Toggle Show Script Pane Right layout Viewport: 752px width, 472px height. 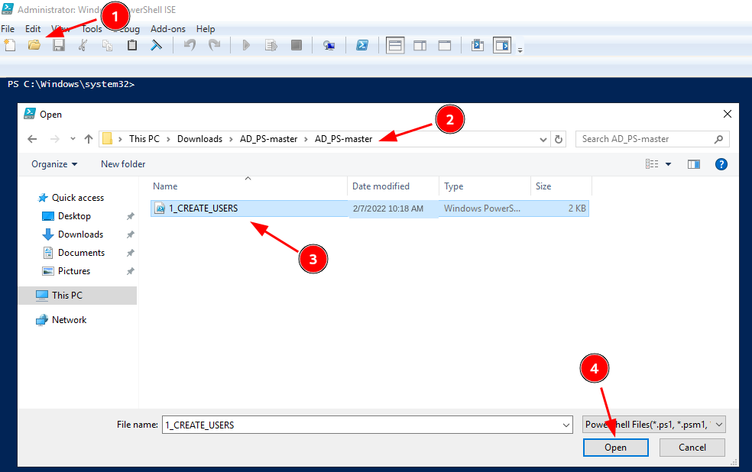pyautogui.click(x=420, y=46)
